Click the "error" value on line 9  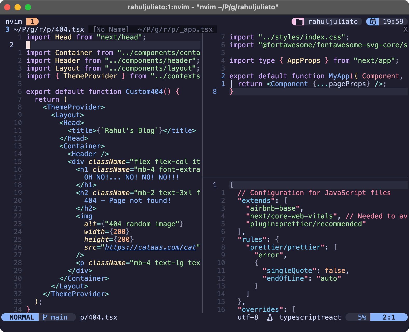click(x=269, y=255)
